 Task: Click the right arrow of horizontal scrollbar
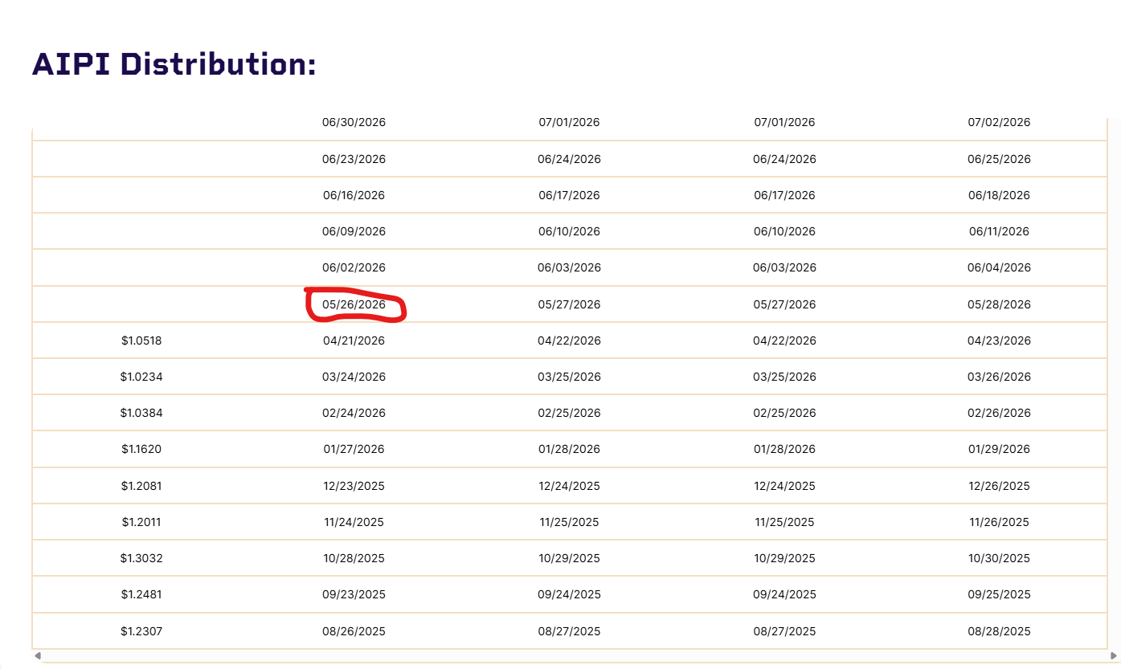pos(1114,656)
